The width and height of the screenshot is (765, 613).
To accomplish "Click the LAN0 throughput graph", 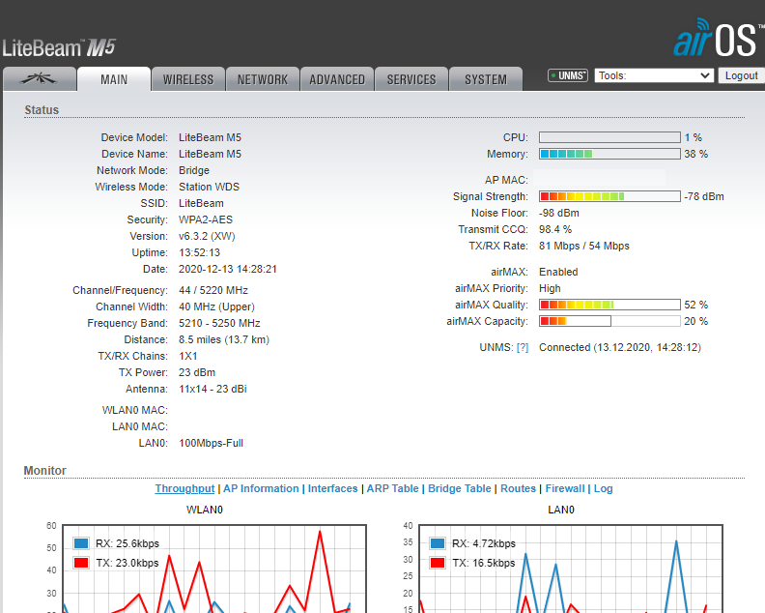I will tap(571, 569).
